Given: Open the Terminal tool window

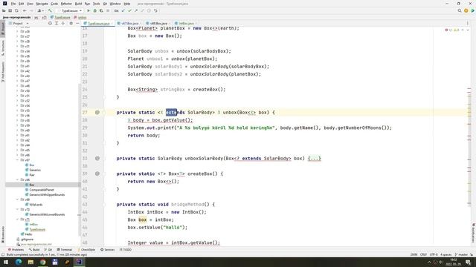Looking at the screenshot, I should point(65,250).
